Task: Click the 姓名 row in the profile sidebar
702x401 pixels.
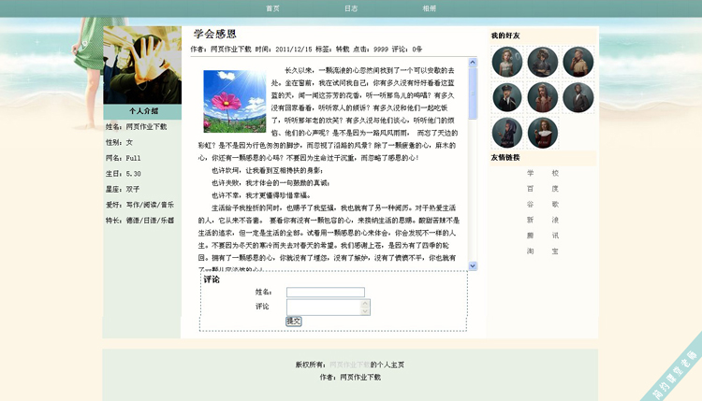Action: (136, 127)
